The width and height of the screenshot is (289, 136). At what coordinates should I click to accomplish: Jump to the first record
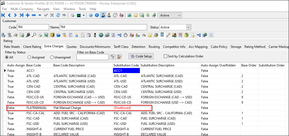(x=3, y=15)
